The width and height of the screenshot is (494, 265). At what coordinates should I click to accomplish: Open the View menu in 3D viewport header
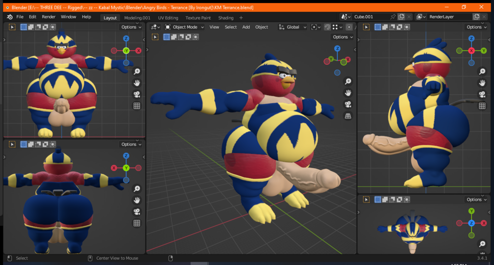click(214, 27)
